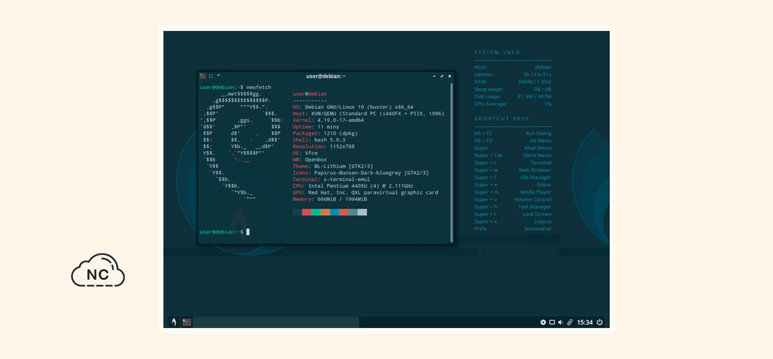Click the "Resolution: 1152x768" line

click(x=323, y=147)
